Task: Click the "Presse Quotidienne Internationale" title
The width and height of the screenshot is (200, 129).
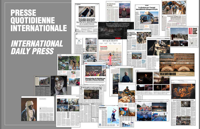Action: pos(38,20)
